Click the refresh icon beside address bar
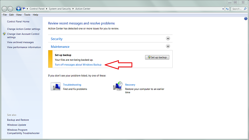Image resolution: width=249 pixels, height=140 pixels. coord(227,9)
